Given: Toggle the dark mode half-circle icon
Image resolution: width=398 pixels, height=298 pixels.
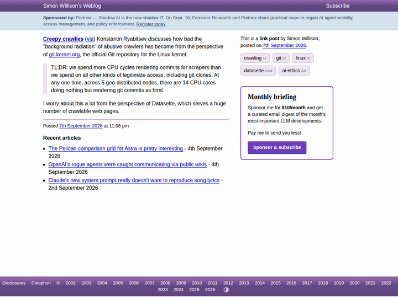Looking at the screenshot, I should 226,290.
